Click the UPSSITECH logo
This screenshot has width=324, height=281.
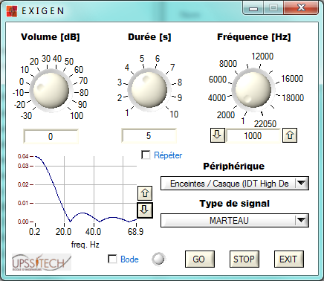[x=42, y=262]
